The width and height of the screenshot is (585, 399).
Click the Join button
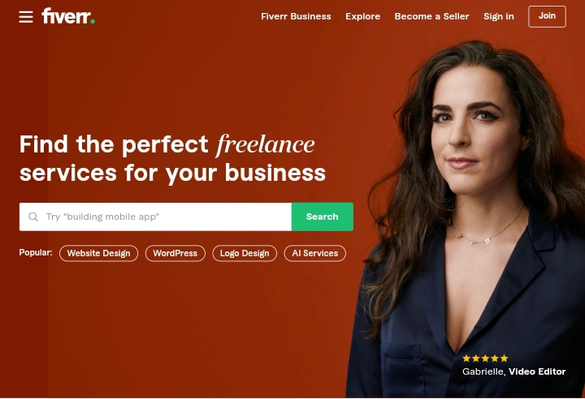pyautogui.click(x=547, y=16)
